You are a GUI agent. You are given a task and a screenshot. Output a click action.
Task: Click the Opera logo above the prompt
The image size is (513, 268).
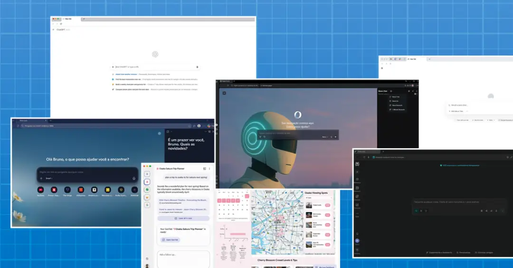click(x=297, y=115)
